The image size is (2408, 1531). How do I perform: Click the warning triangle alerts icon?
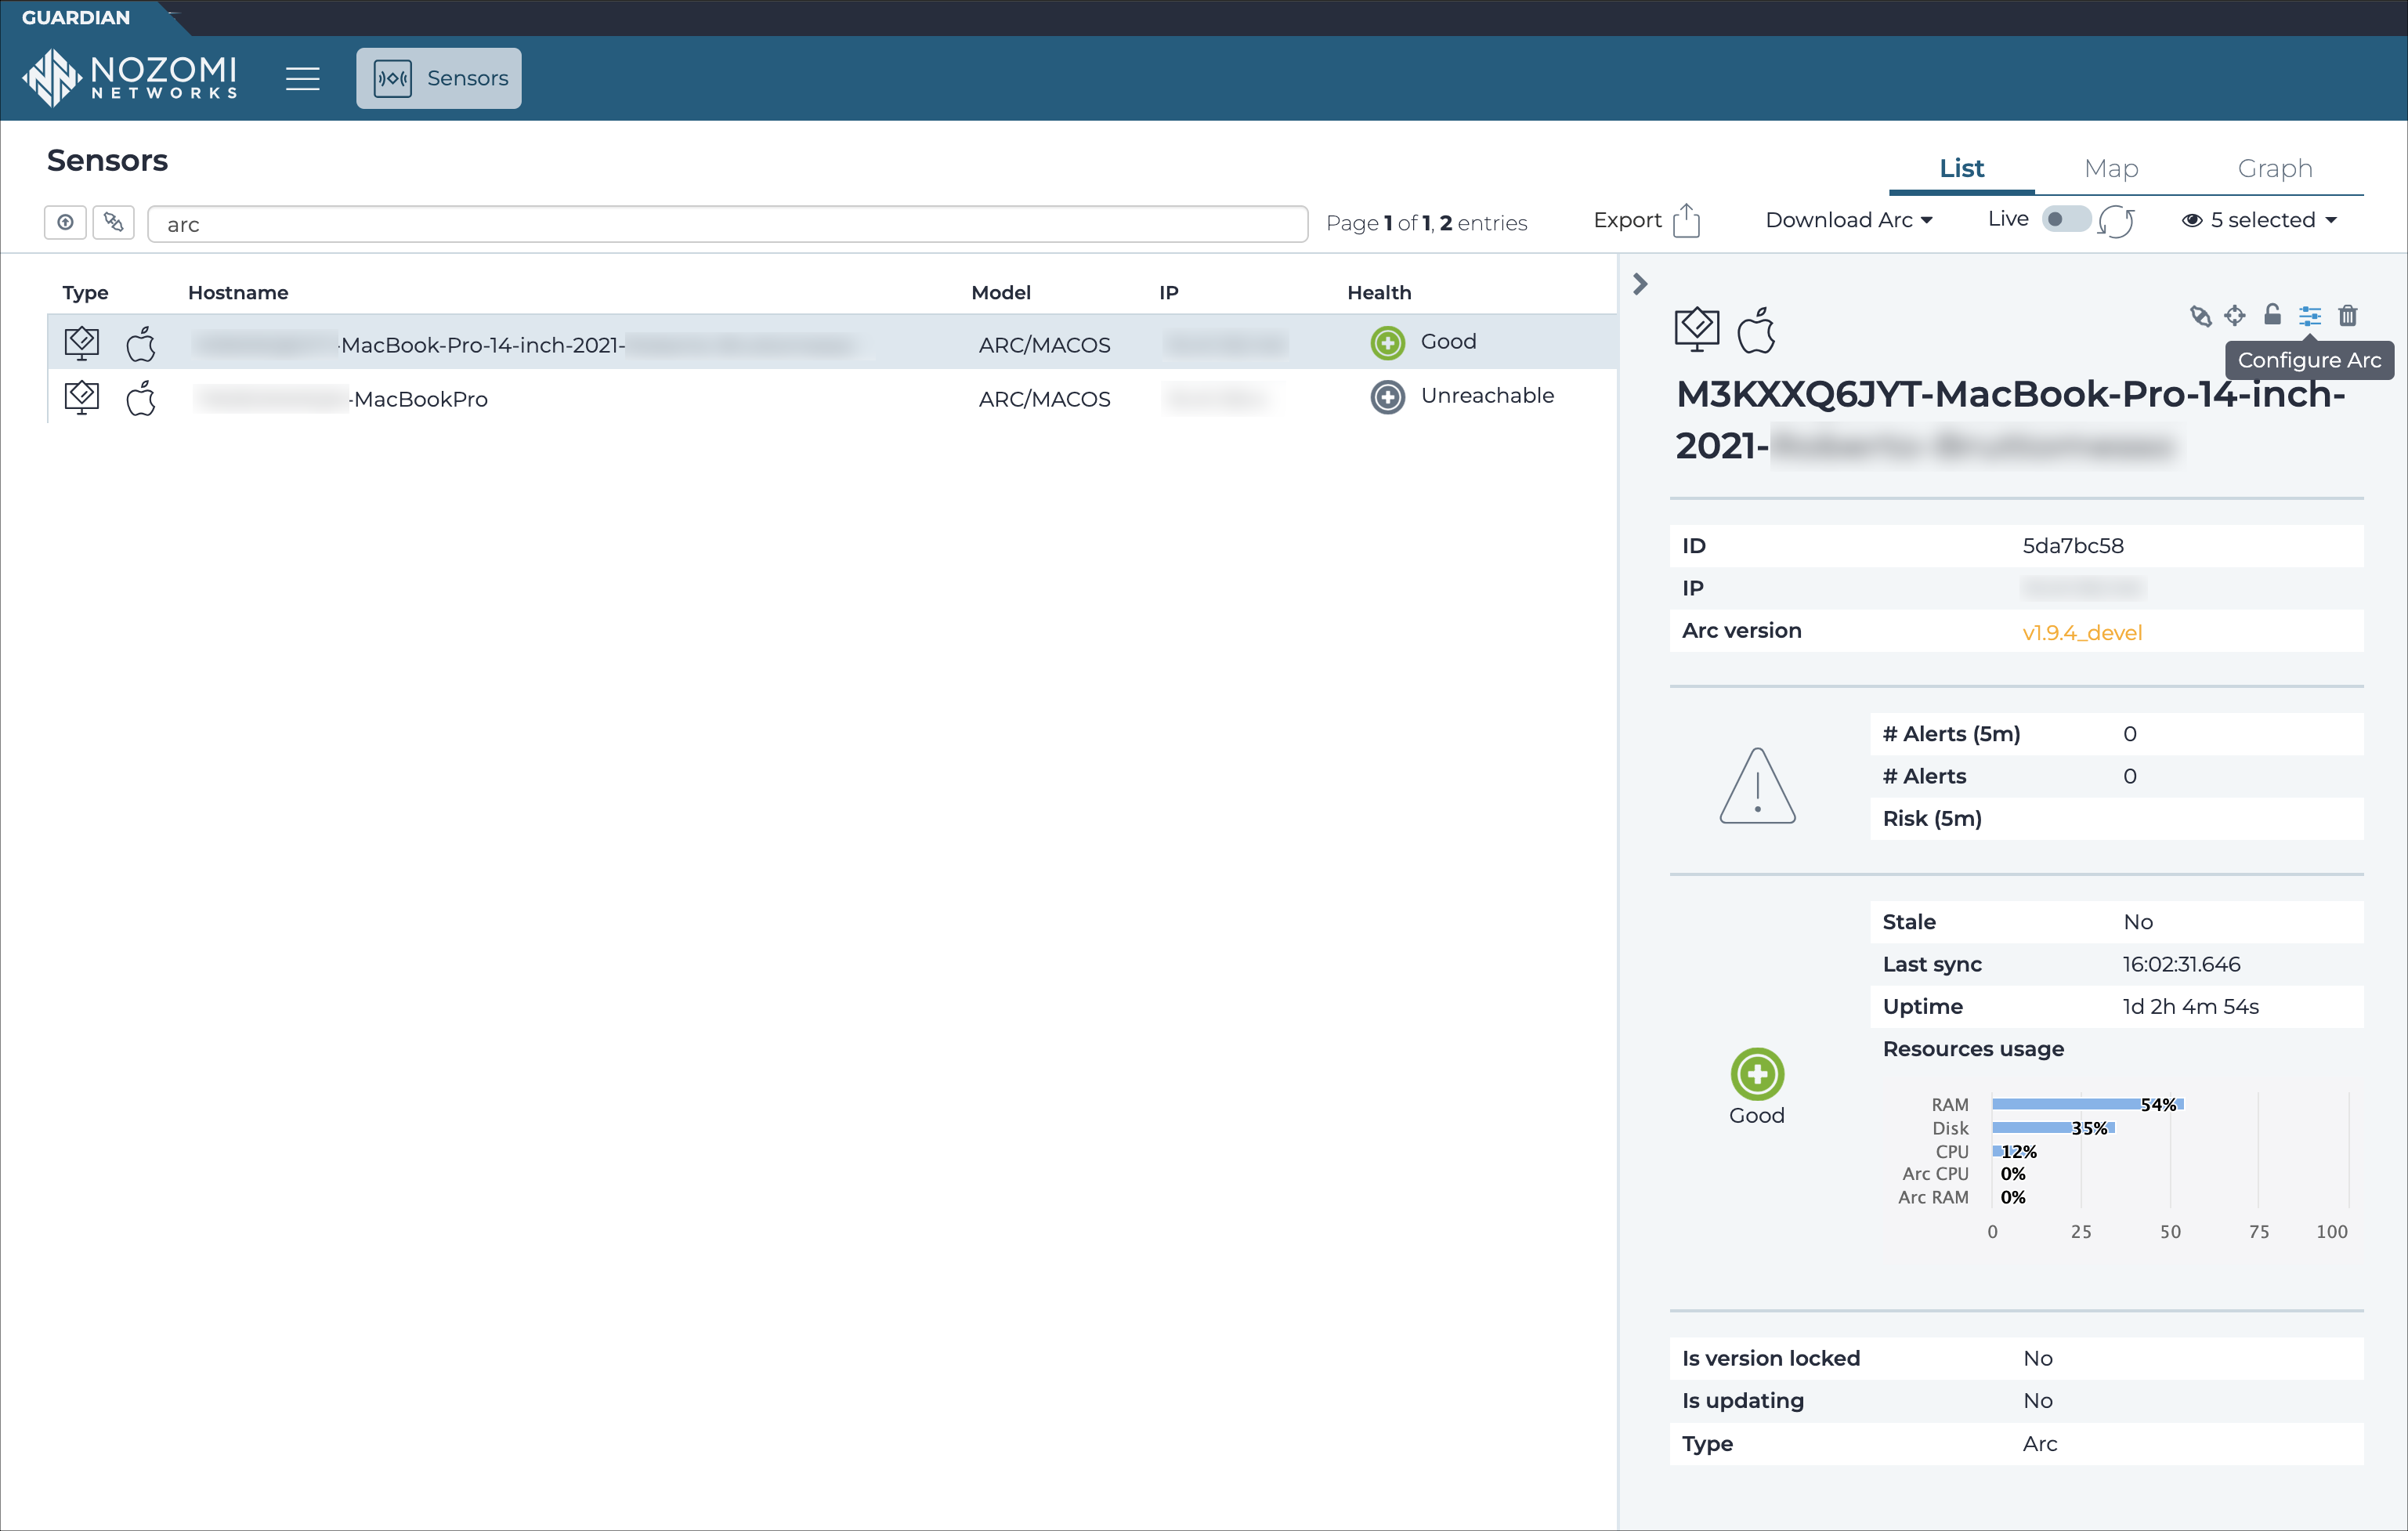(1757, 785)
